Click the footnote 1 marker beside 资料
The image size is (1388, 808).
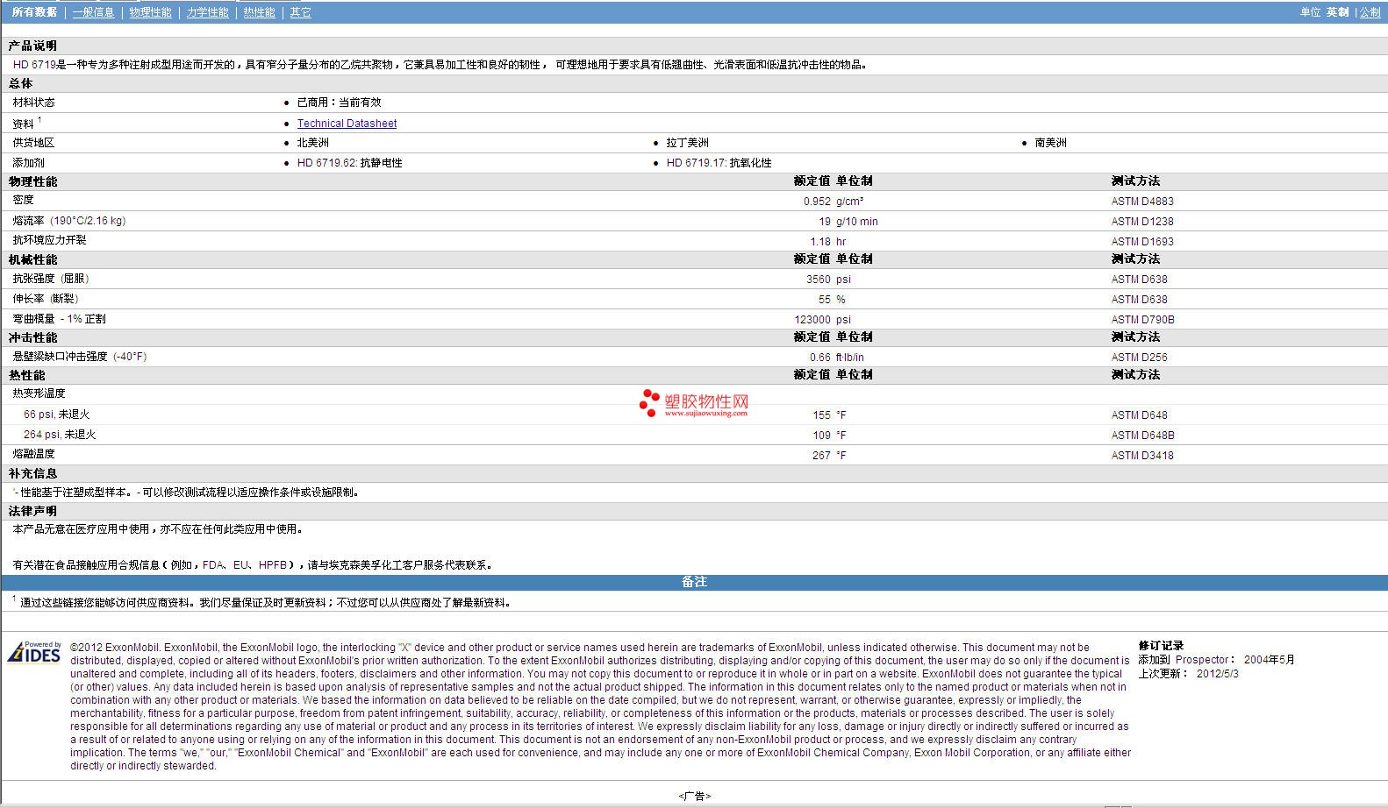[x=39, y=120]
